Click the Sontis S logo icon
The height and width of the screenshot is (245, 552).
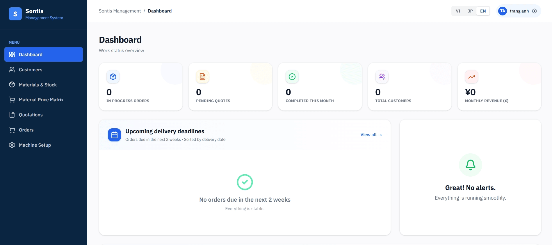point(15,14)
